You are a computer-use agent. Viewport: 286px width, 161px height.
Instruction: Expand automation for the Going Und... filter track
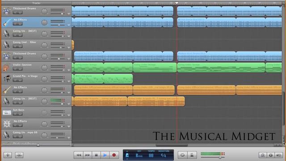tap(69, 47)
